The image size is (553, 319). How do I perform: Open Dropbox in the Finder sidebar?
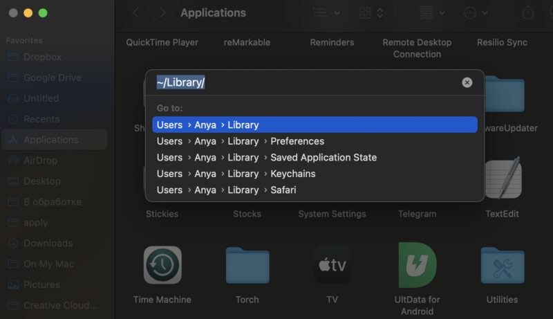[55, 57]
